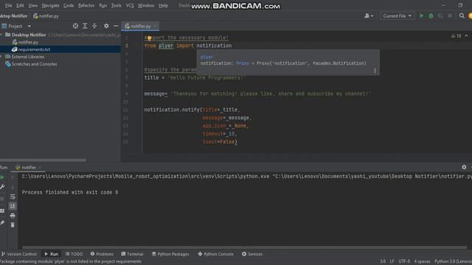The width and height of the screenshot is (472, 265).
Task: Open the Navigate menu
Action: (x=50, y=5)
